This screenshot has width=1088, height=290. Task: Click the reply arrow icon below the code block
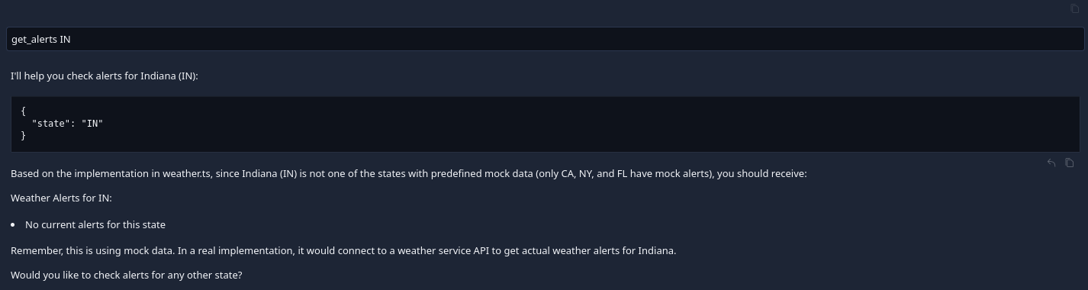click(x=1051, y=163)
